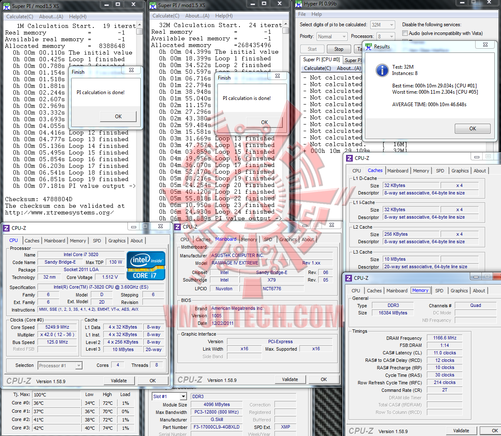Click the Hyper PI title bar icon
The width and height of the screenshot is (501, 436).
click(x=299, y=4)
